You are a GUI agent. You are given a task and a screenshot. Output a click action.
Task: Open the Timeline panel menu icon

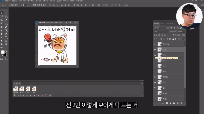click(142, 83)
